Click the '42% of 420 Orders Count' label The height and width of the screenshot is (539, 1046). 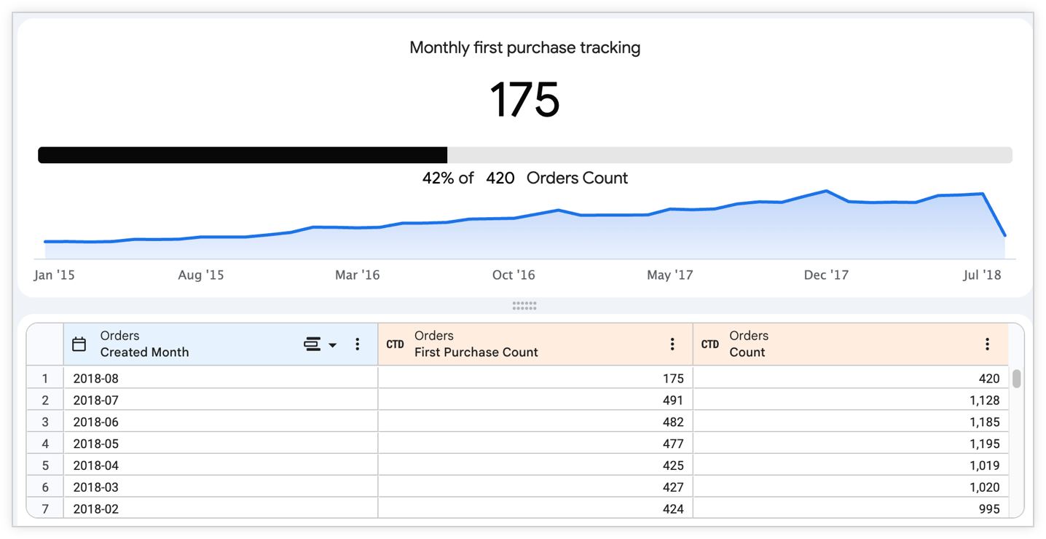[524, 178]
